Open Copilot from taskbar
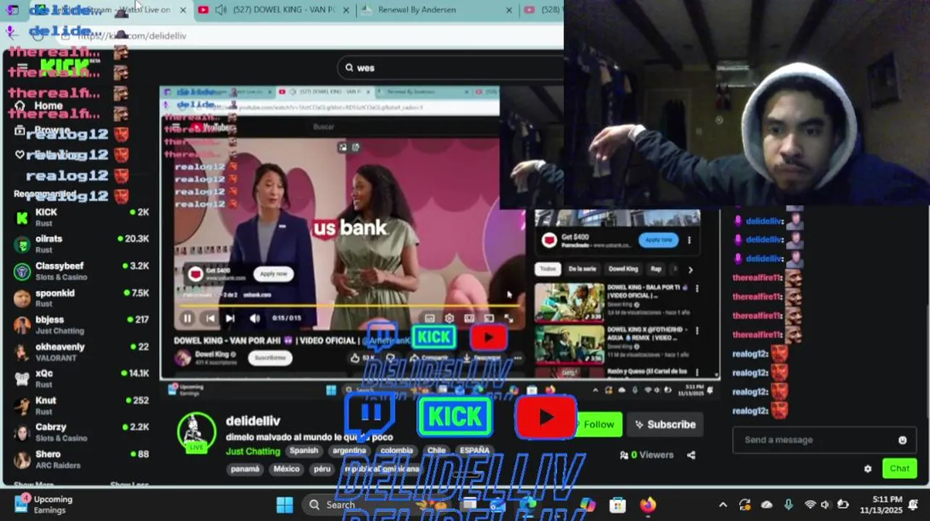The width and height of the screenshot is (930, 521). (587, 505)
